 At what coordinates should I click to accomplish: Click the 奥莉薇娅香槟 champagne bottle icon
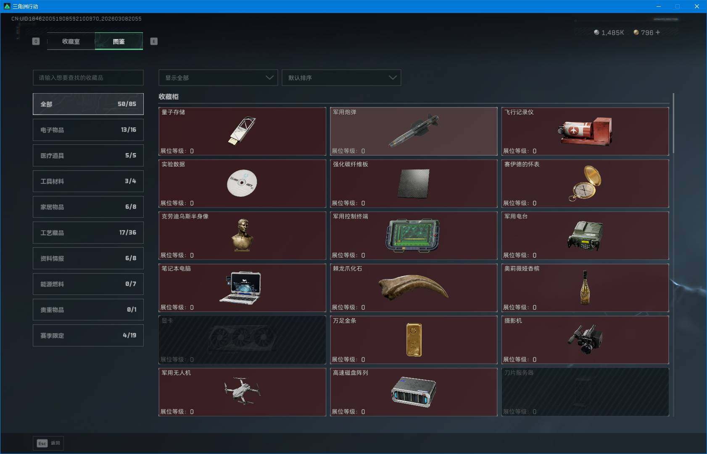coord(585,287)
